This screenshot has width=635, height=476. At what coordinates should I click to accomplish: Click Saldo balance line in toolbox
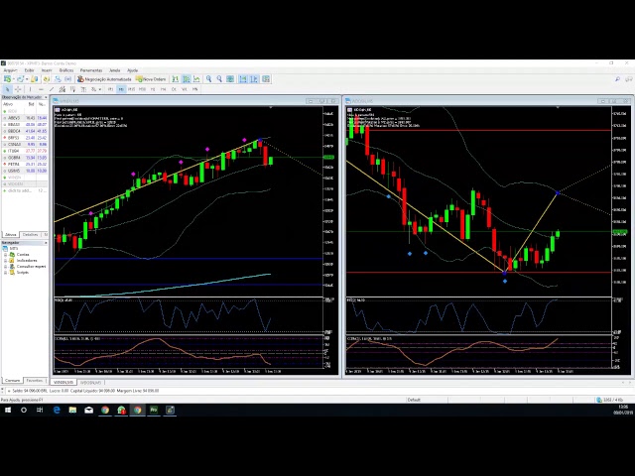click(85, 391)
